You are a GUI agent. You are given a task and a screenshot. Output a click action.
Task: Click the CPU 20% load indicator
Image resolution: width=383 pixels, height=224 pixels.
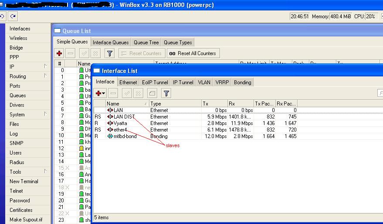tap(371, 16)
